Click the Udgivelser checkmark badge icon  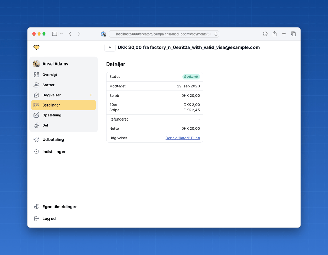pyautogui.click(x=37, y=95)
